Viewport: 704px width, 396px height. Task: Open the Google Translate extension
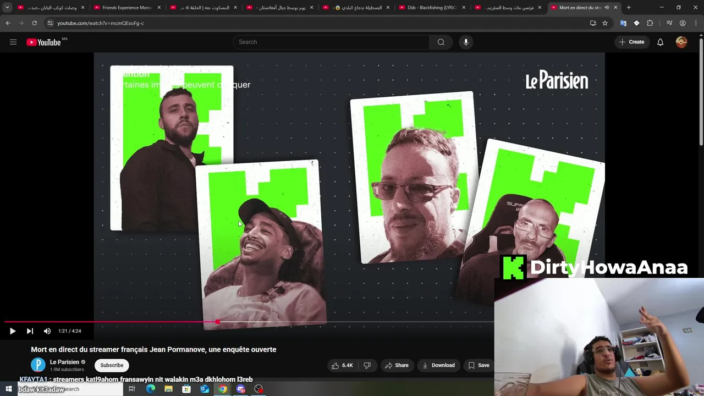[623, 23]
